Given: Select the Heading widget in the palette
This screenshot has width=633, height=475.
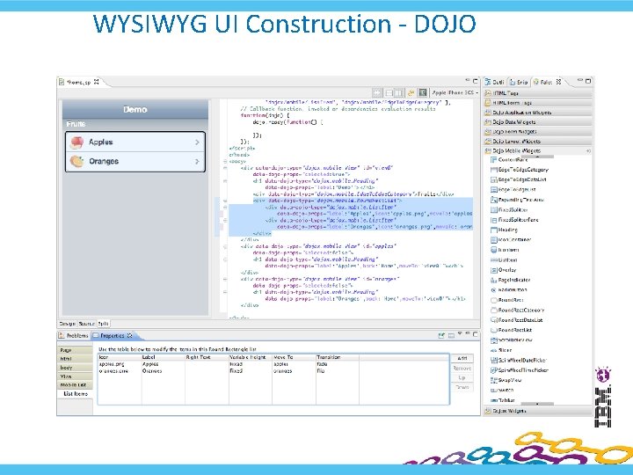Looking at the screenshot, I should click(504, 230).
